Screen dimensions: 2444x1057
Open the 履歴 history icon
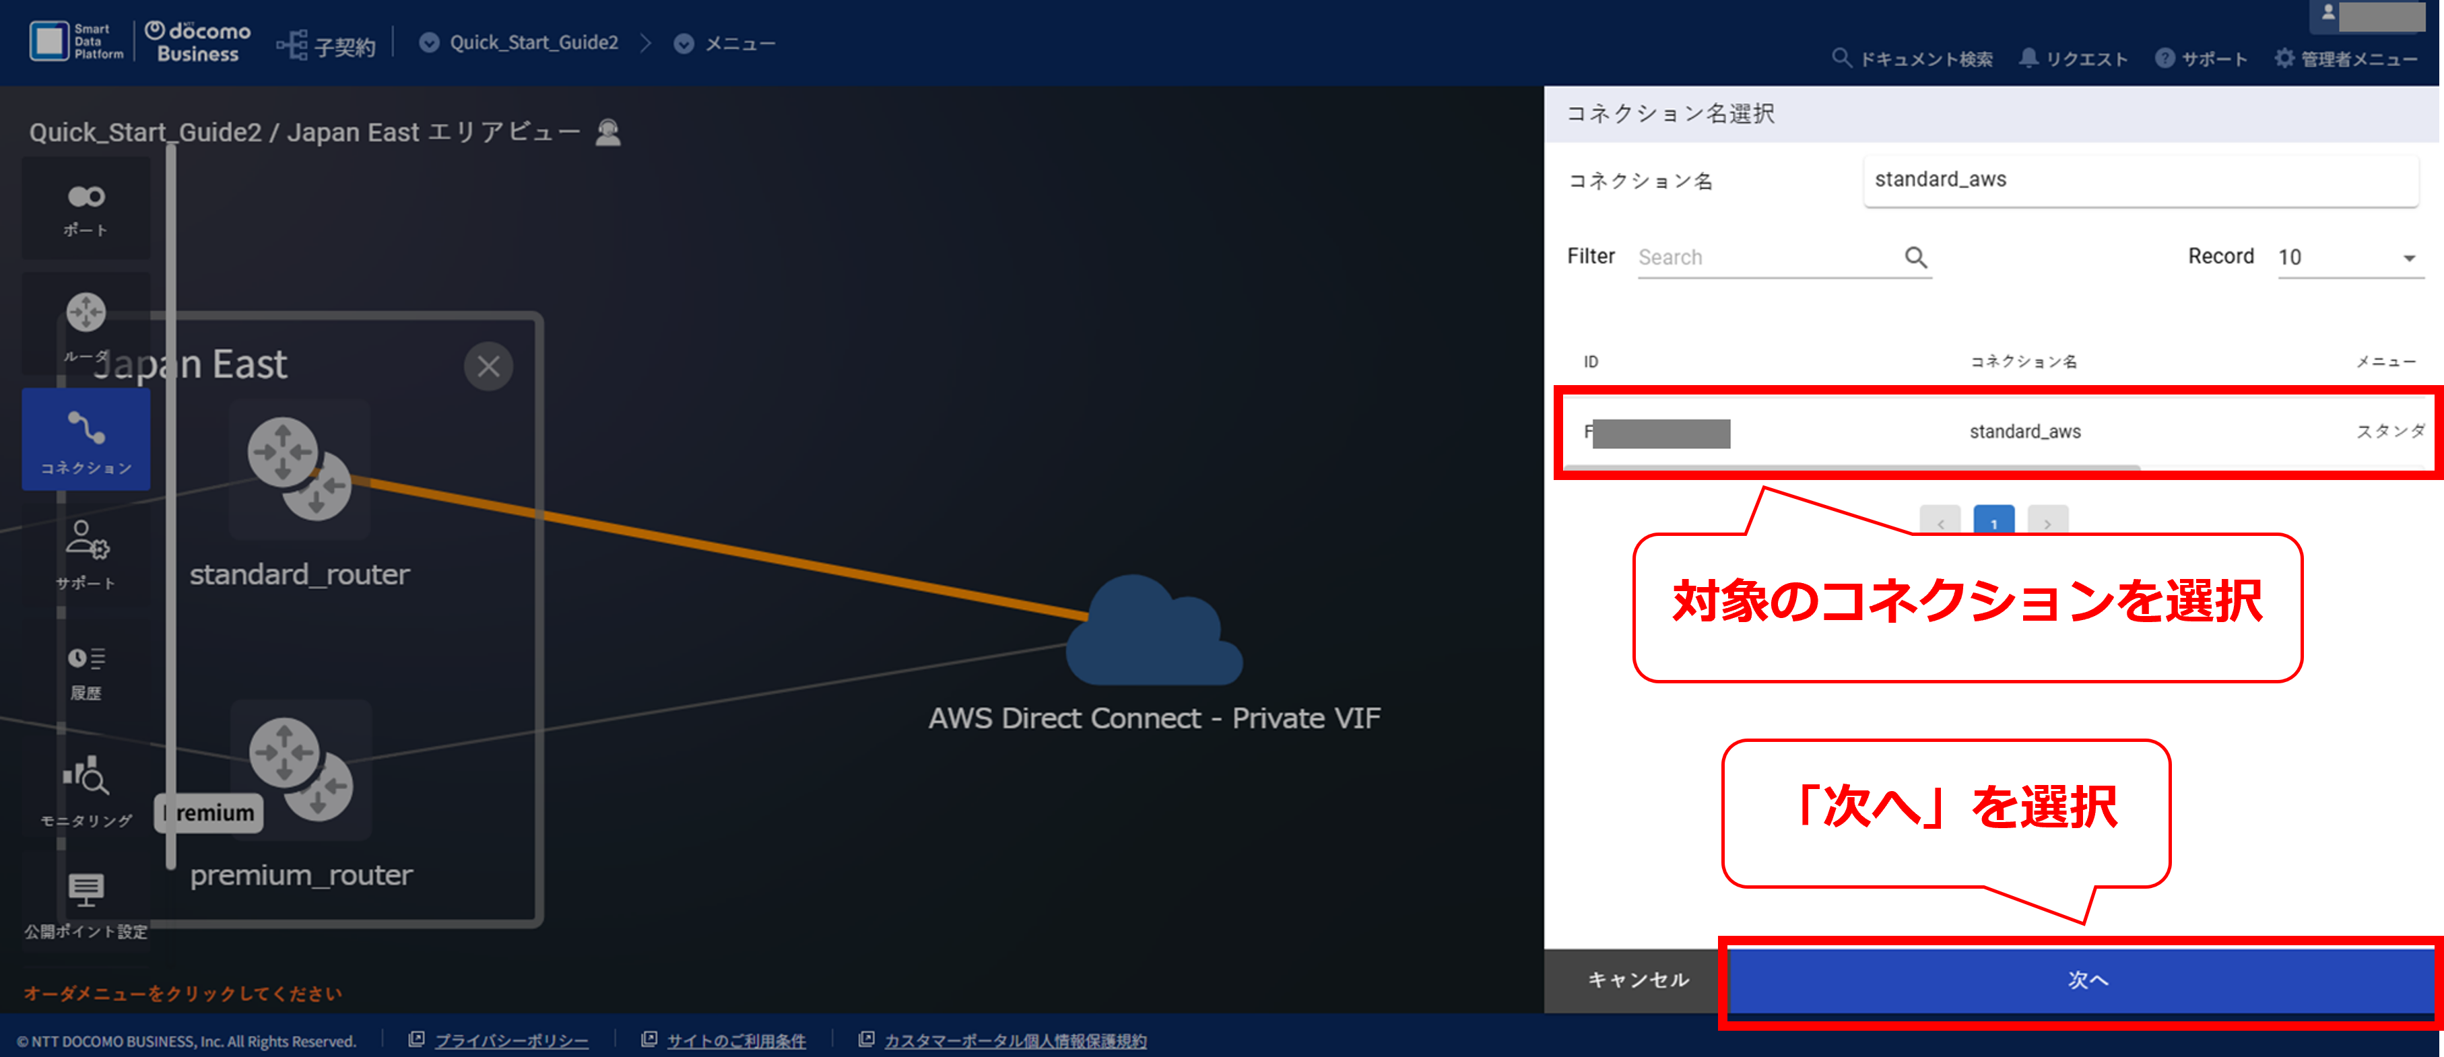tap(86, 672)
